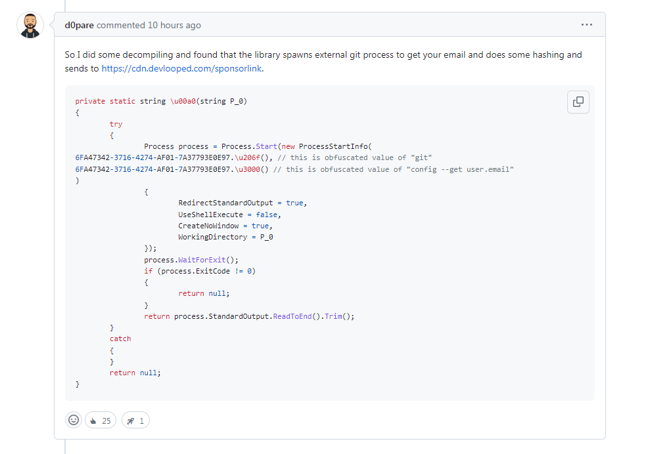648x454 pixels.
Task: Add a reaction with the smiley button
Action: pyautogui.click(x=74, y=420)
